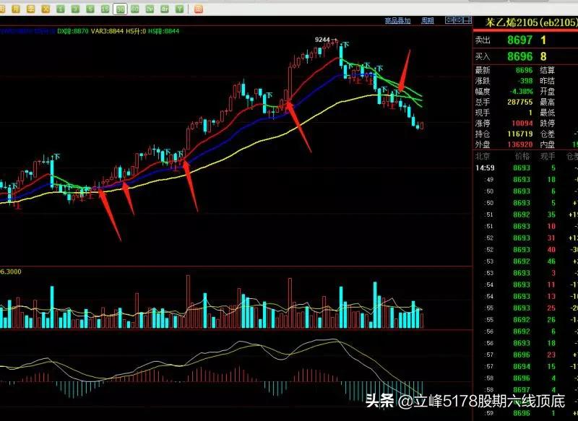The image size is (578, 421).
Task: Click the 总手 value 287755
Action: point(520,102)
